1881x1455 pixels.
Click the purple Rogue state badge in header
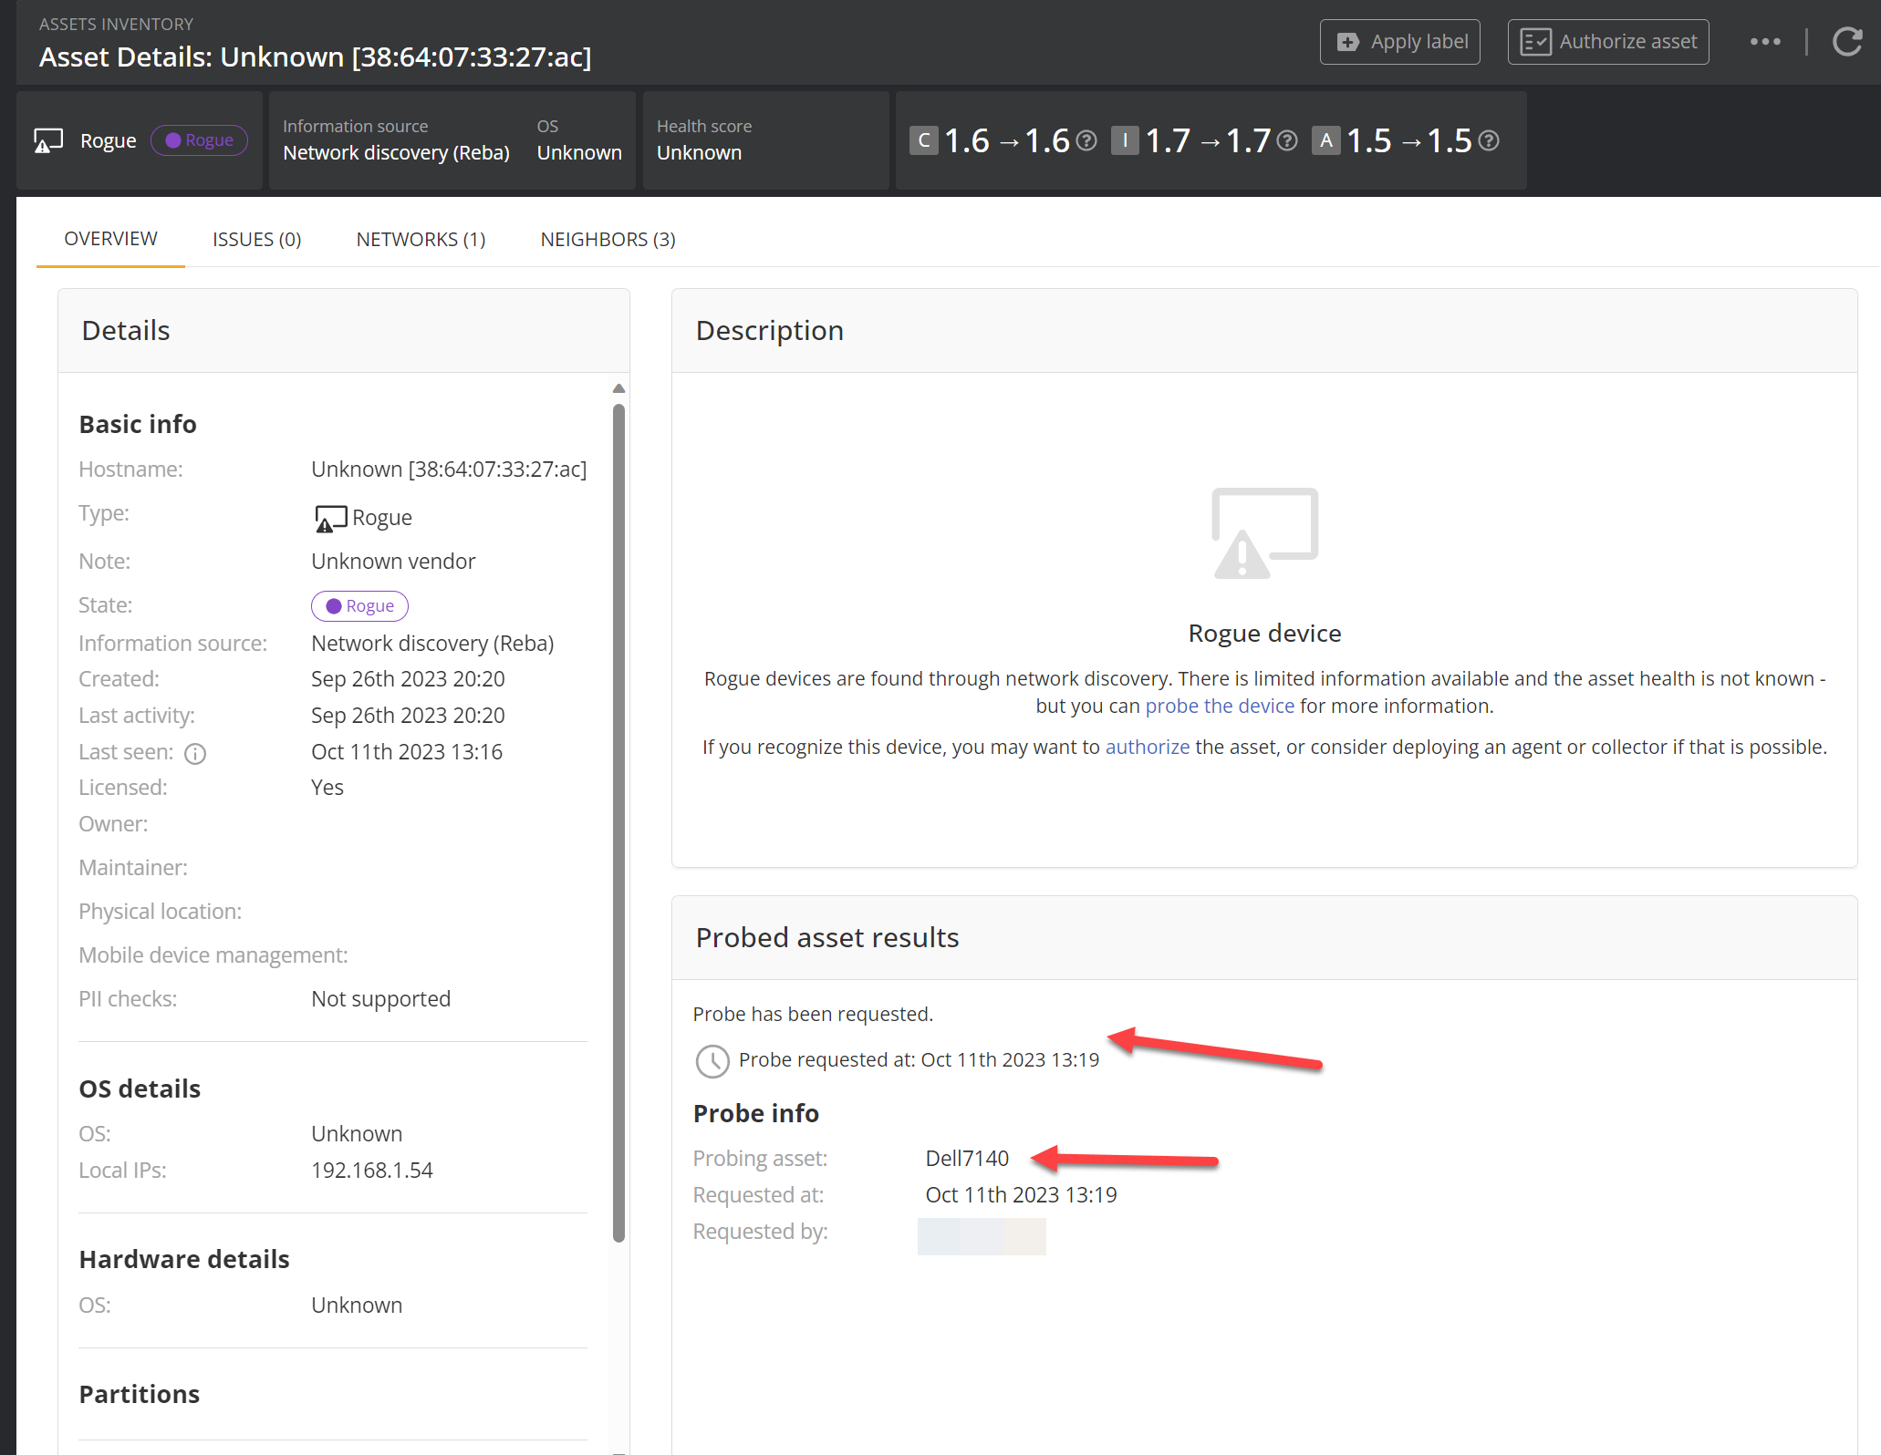[x=199, y=141]
